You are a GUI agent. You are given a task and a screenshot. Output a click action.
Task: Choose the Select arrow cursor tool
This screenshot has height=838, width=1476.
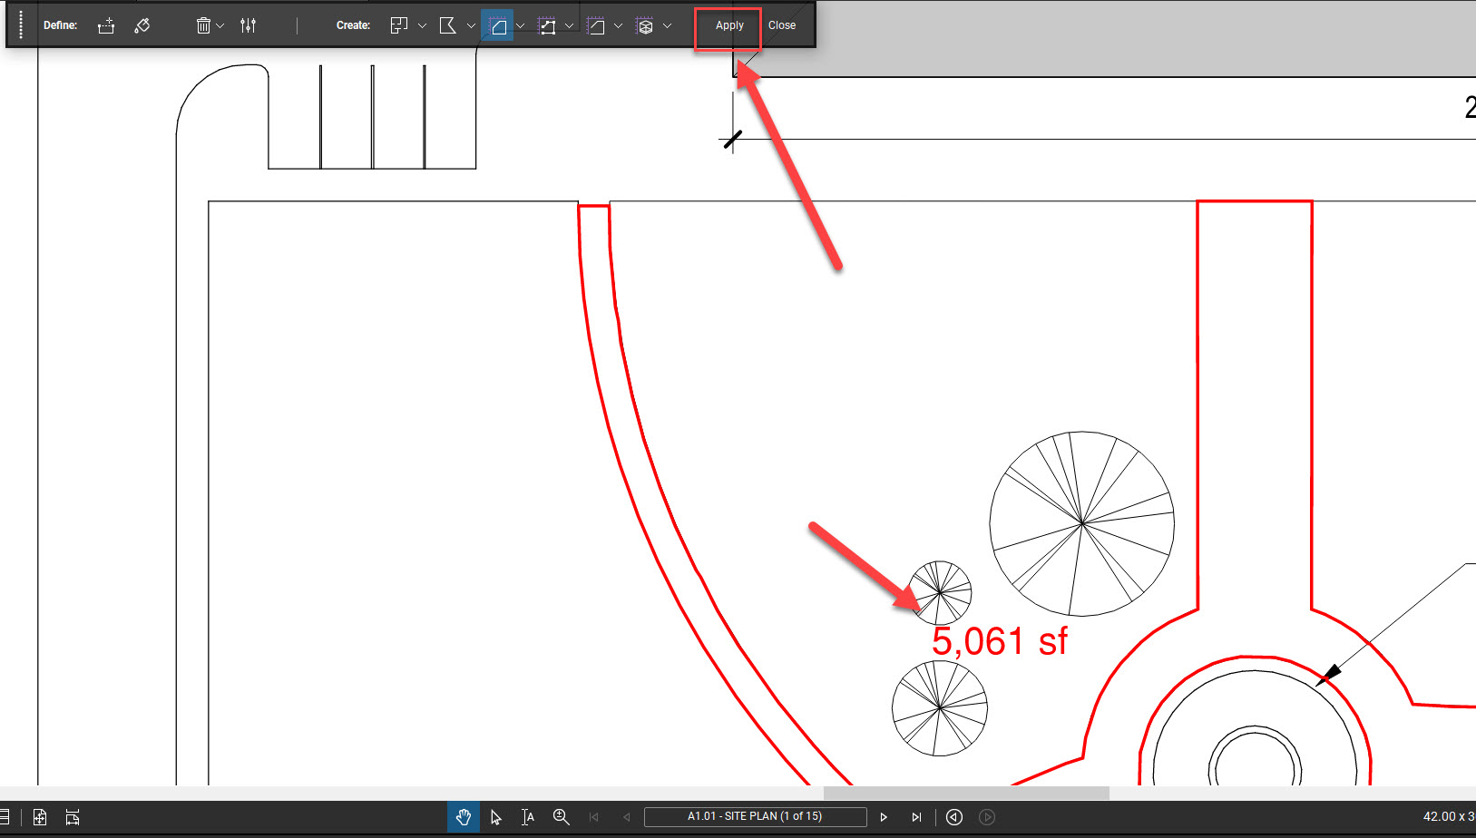[x=495, y=817]
